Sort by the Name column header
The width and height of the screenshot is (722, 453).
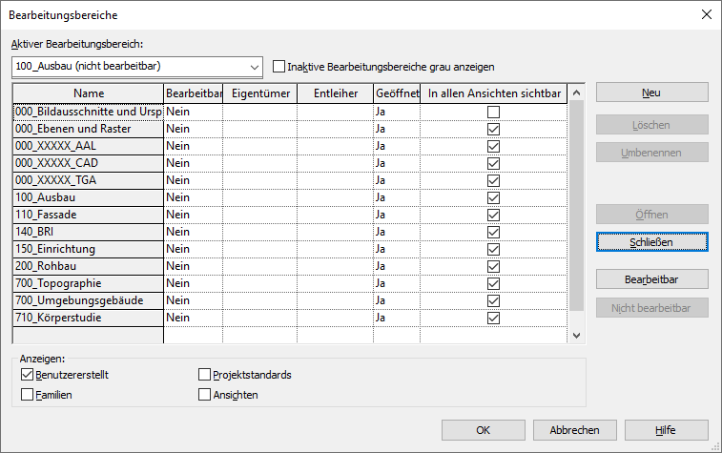pos(88,93)
